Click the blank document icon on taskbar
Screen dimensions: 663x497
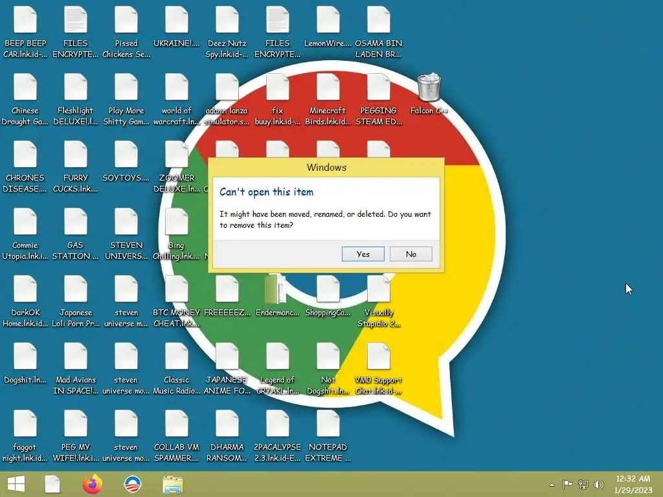[52, 484]
